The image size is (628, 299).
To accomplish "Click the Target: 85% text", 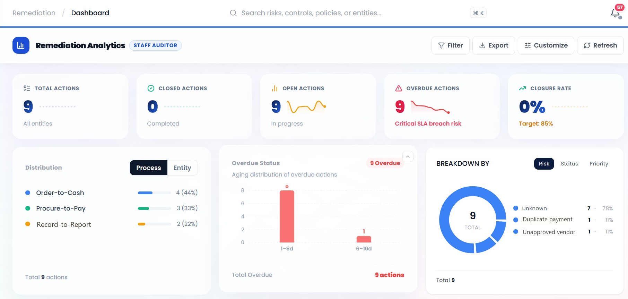I will [x=536, y=123].
